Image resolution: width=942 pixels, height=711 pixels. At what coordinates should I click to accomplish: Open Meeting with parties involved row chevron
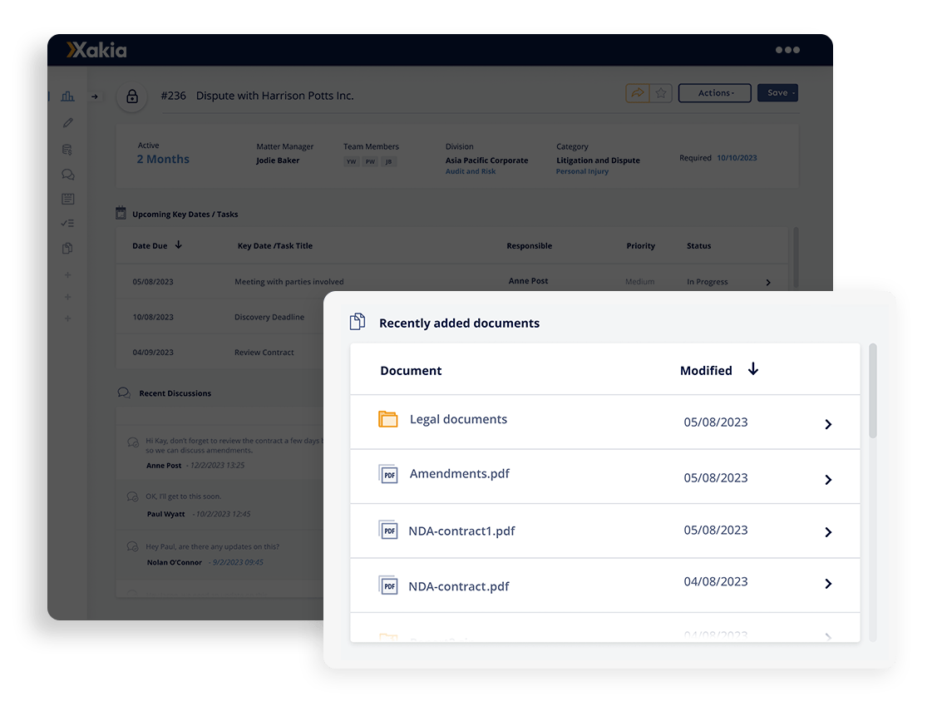pyautogui.click(x=768, y=283)
